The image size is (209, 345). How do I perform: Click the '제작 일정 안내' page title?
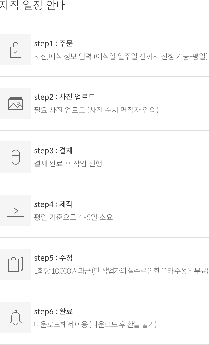point(33,6)
